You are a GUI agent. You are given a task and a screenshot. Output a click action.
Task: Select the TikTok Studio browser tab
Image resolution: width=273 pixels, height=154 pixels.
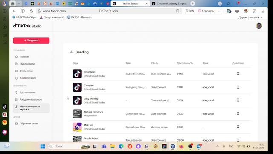tap(130, 3)
